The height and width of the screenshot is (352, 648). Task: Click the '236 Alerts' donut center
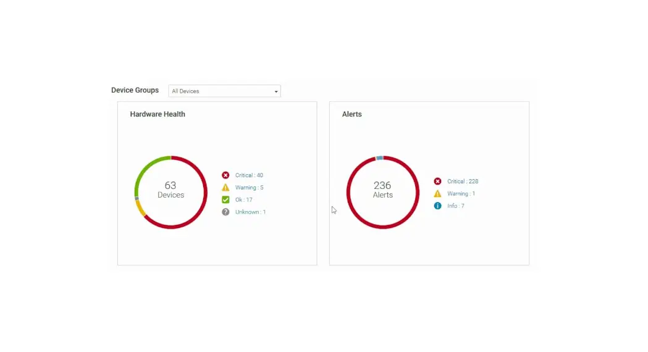coord(382,190)
